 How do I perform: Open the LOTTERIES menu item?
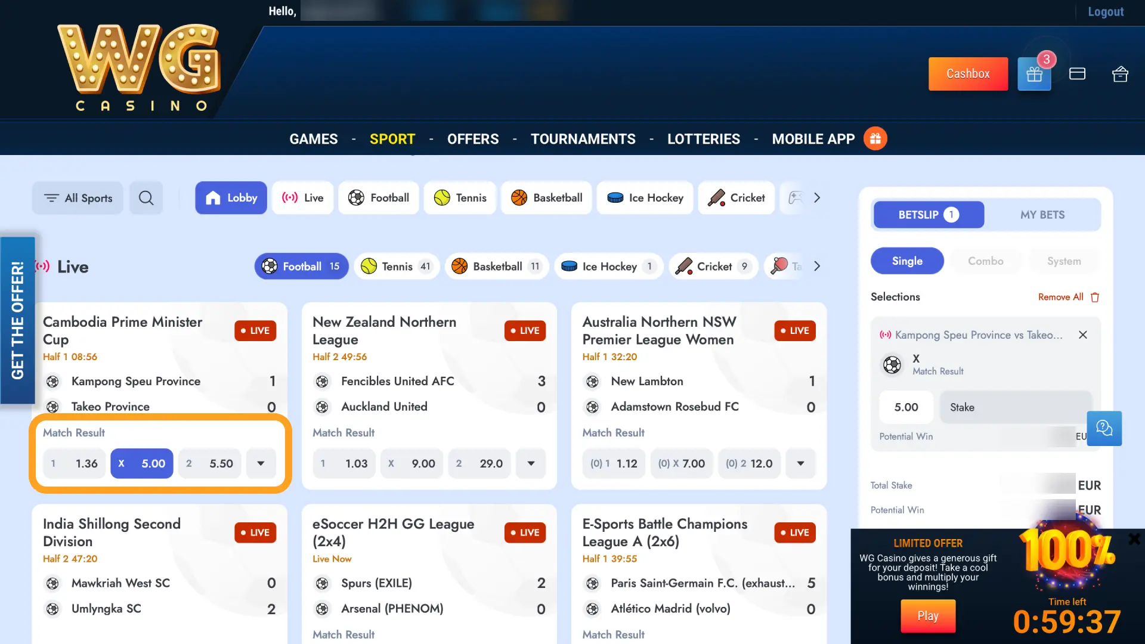coord(704,139)
